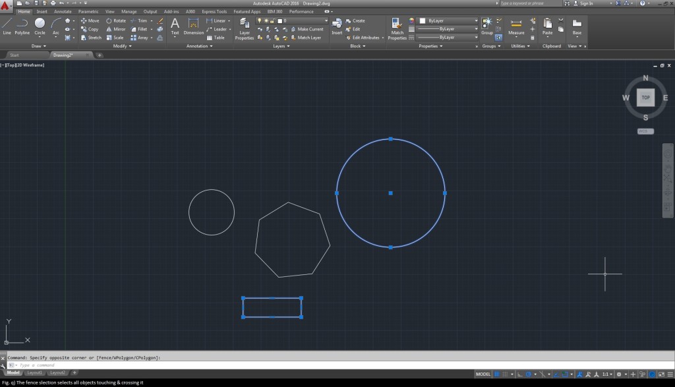675x387 pixels.
Task: Expand the annotation scale 1:1 dropdown
Action: pos(607,374)
